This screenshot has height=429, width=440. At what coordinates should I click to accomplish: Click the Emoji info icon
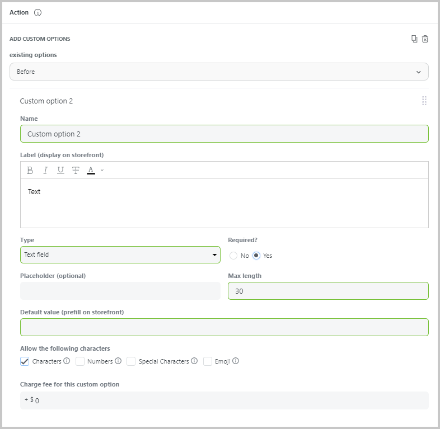[236, 361]
